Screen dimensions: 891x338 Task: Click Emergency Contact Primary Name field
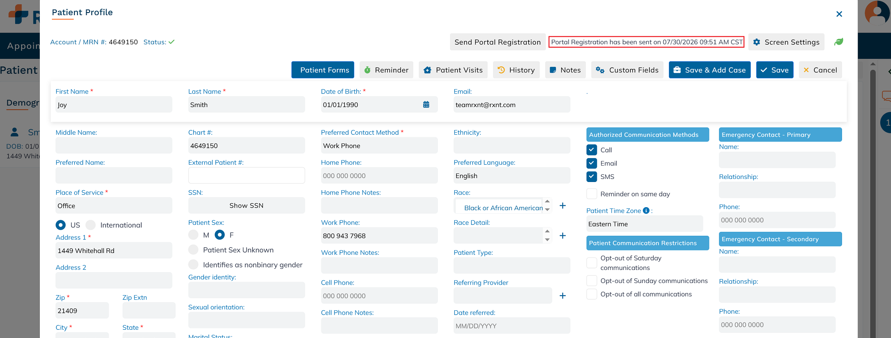[x=777, y=160]
